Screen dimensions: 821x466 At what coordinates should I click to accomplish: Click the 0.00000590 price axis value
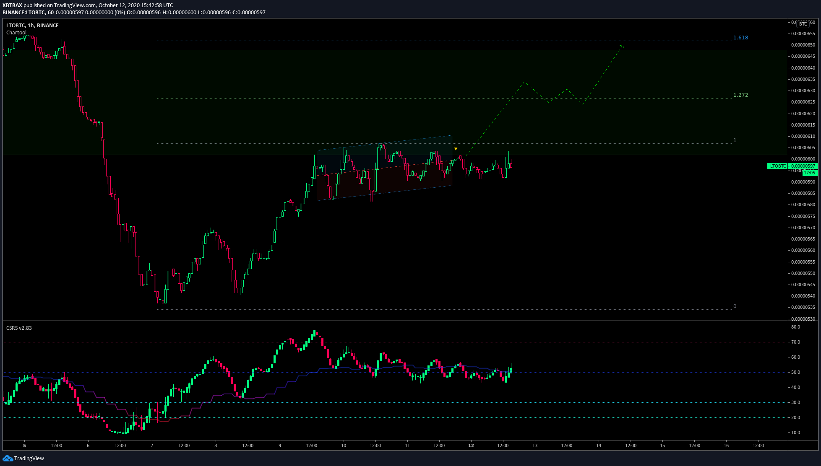803,182
